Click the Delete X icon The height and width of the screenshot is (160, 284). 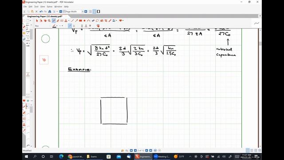pos(36,12)
